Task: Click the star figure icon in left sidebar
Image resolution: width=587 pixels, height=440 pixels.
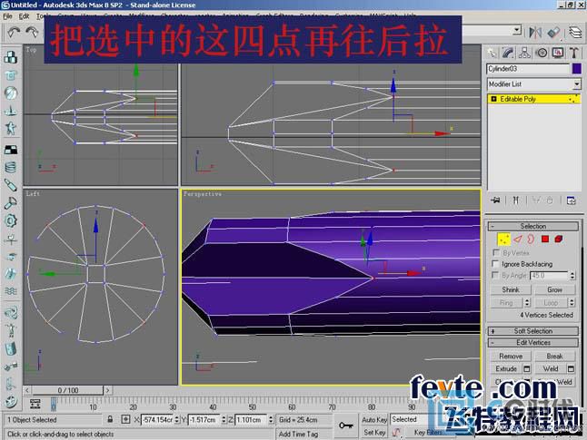Action: 11,129
